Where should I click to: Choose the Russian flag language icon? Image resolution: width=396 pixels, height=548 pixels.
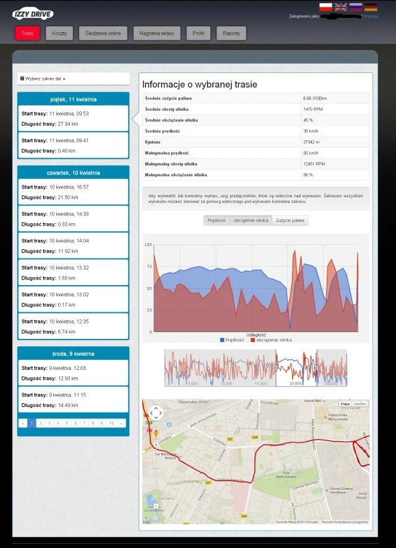coord(356,7)
